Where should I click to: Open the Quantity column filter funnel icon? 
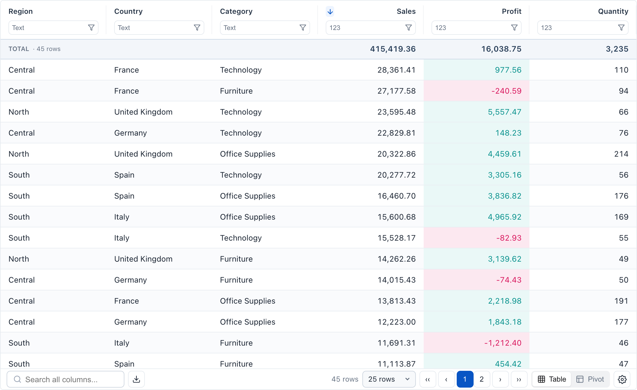pyautogui.click(x=621, y=28)
